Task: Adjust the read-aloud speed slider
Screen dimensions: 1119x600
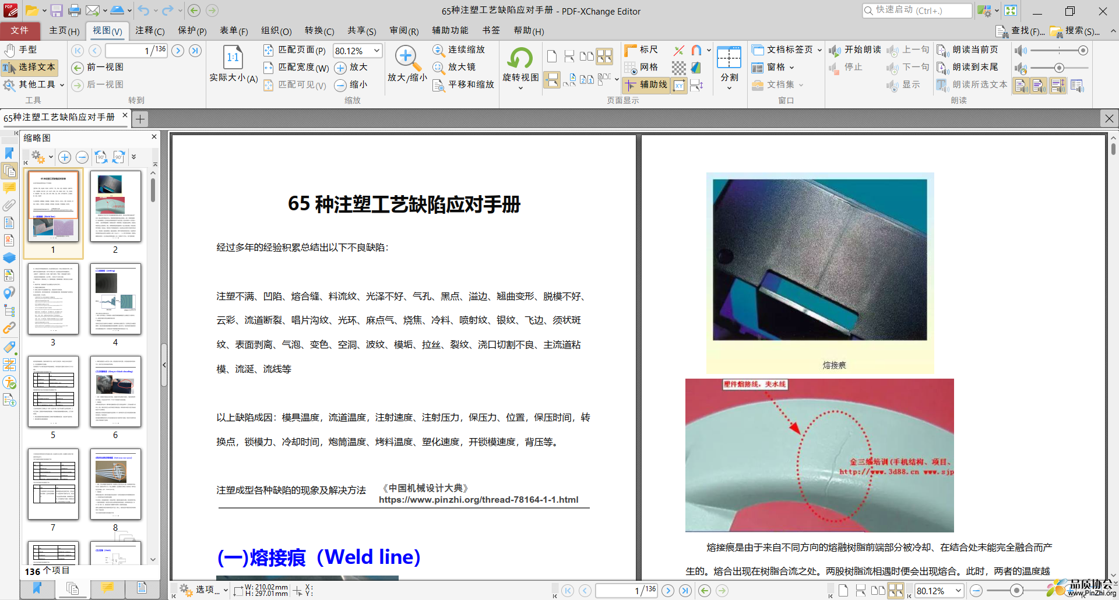Action: 1059,68
